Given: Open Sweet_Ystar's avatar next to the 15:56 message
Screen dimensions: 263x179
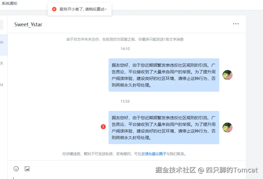Looking at the screenshot, I should pyautogui.click(x=227, y=128).
